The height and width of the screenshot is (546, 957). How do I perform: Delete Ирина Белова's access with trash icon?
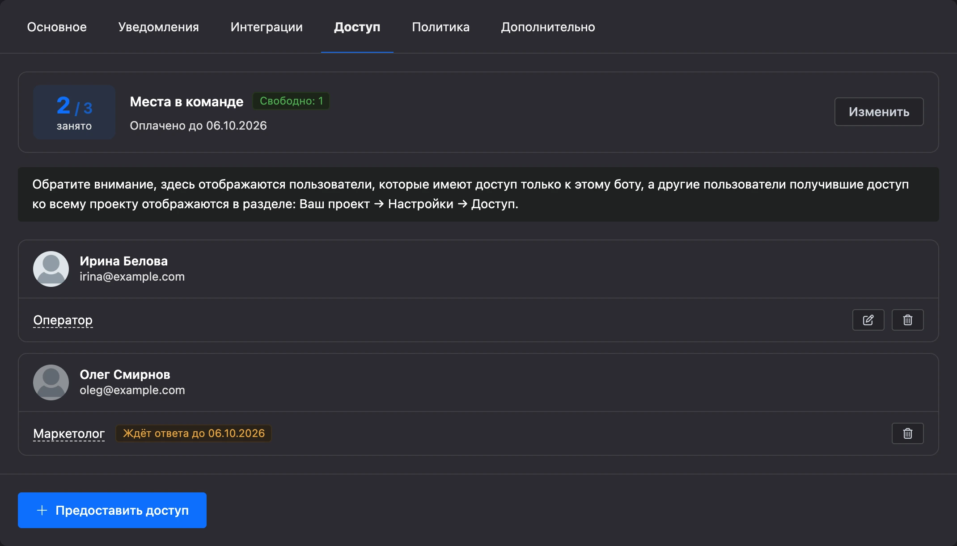pos(907,320)
